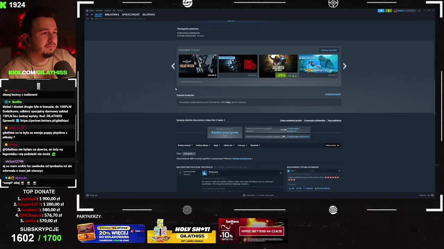Expand the Pokaż wykres chart toggle
444x249 pixels.
(332, 145)
